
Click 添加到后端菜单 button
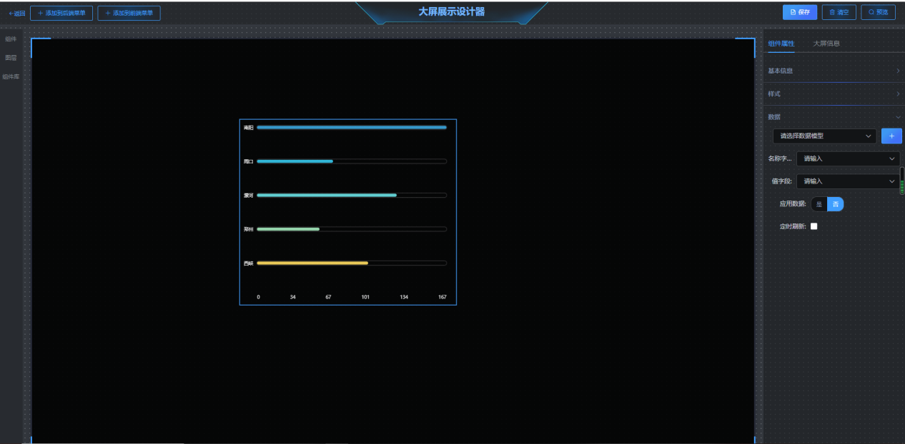pyautogui.click(x=61, y=13)
